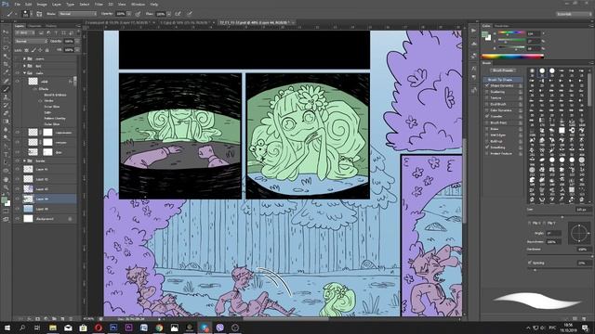Image resolution: width=595 pixels, height=334 pixels.
Task: Pick a color from the spectrum ramp
Action: [512, 57]
